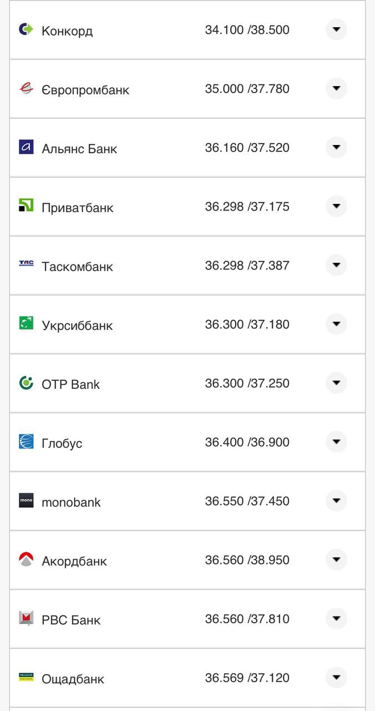This screenshot has width=375, height=711.
Task: Click the Конкорд bank logo icon
Action: click(26, 29)
